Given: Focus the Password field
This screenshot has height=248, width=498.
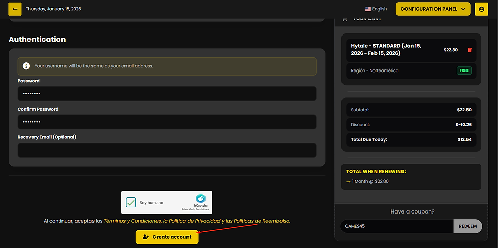Looking at the screenshot, I should click(167, 93).
